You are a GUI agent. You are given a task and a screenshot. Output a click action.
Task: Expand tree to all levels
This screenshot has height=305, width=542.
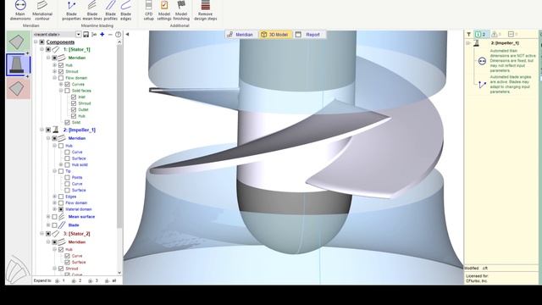pos(111,280)
